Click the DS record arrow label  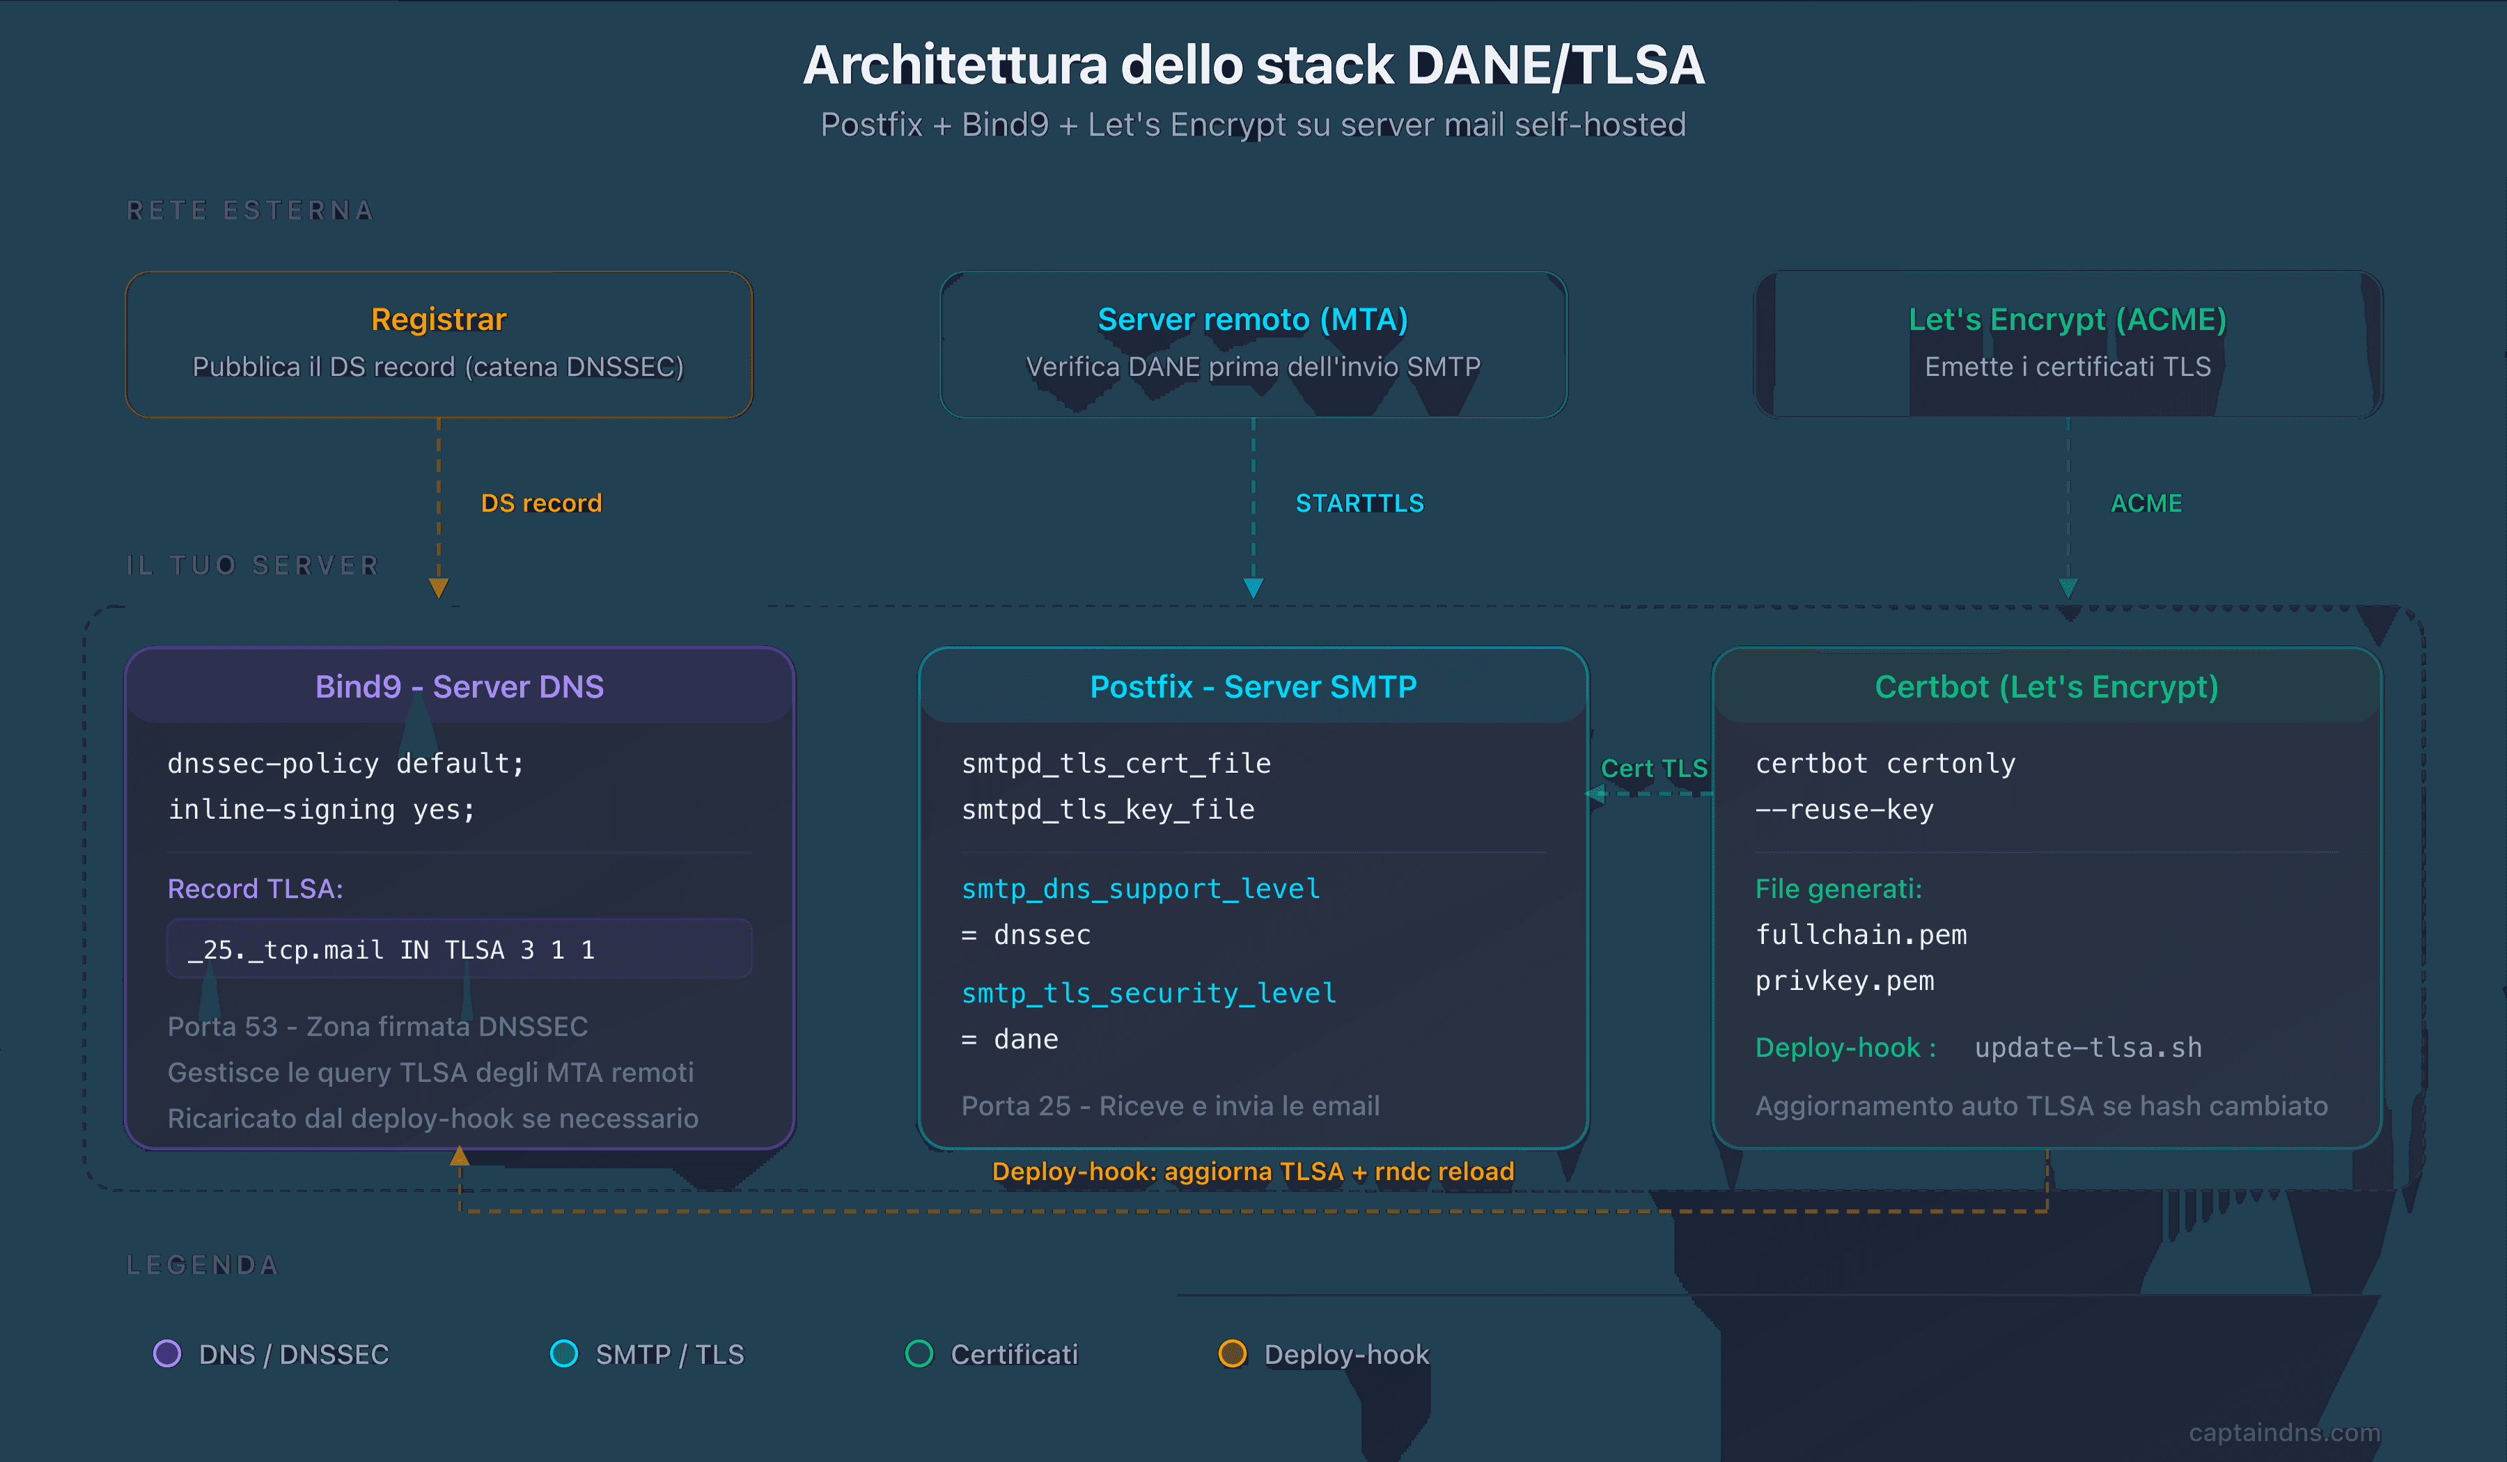tap(540, 503)
